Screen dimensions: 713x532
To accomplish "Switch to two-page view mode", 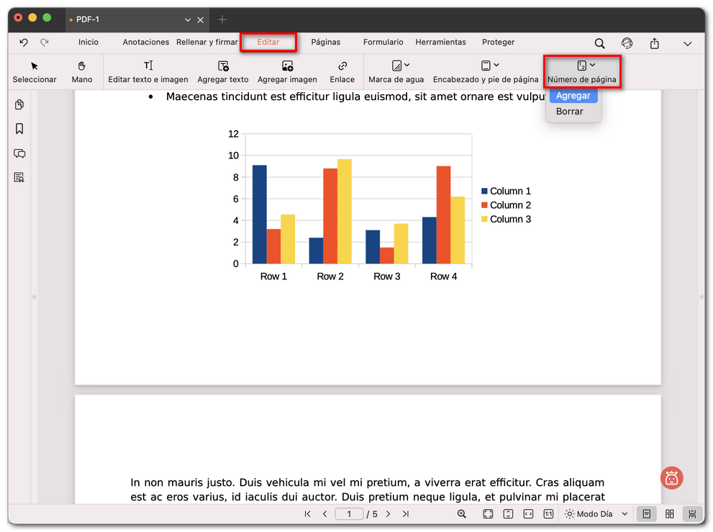I will [x=670, y=514].
